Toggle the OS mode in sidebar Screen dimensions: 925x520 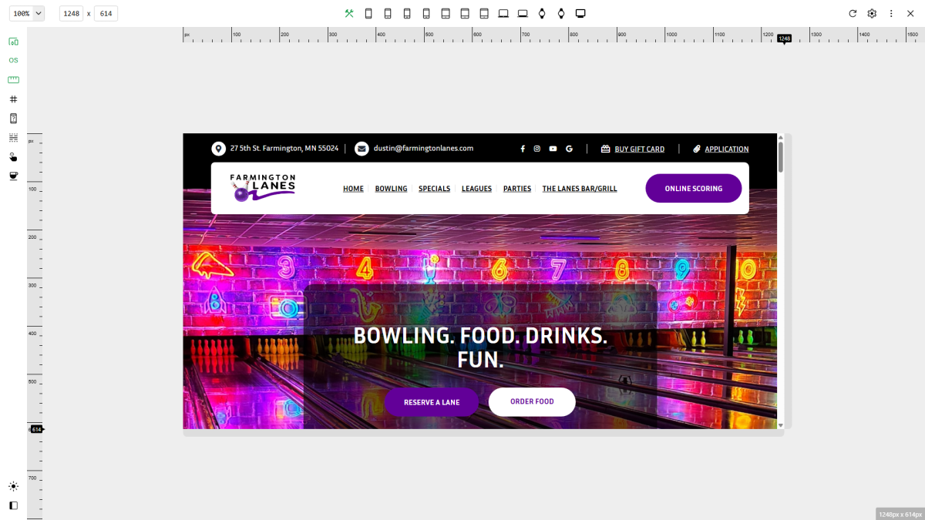tap(13, 60)
